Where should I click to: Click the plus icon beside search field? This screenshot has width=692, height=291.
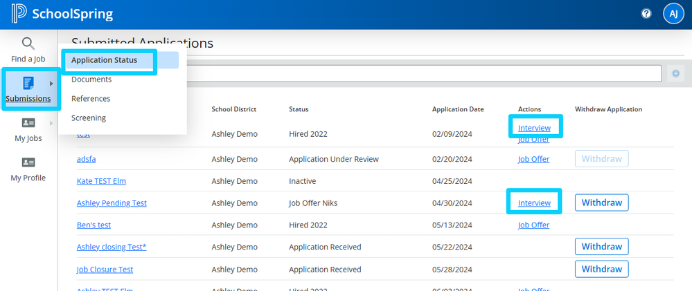(x=675, y=74)
